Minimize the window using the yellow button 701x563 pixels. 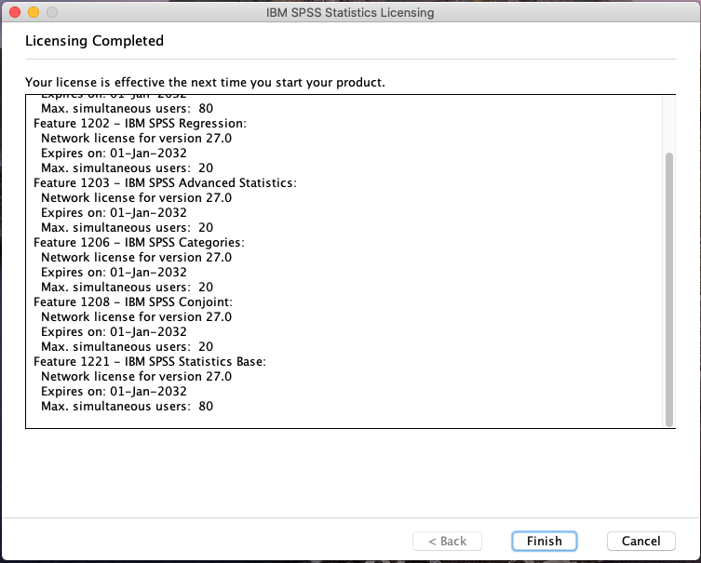tap(34, 13)
